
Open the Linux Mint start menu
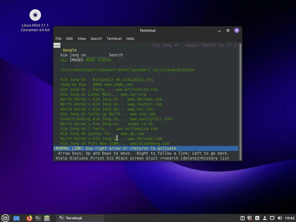pos(5,218)
